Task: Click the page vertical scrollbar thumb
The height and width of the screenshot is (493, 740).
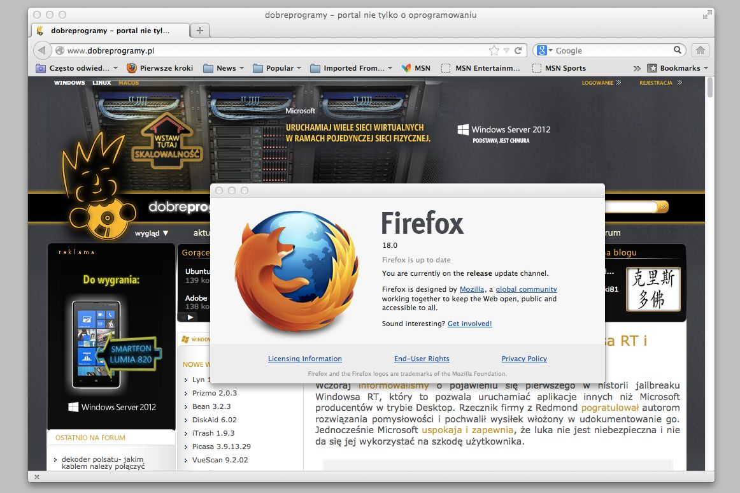Action: coord(710,87)
